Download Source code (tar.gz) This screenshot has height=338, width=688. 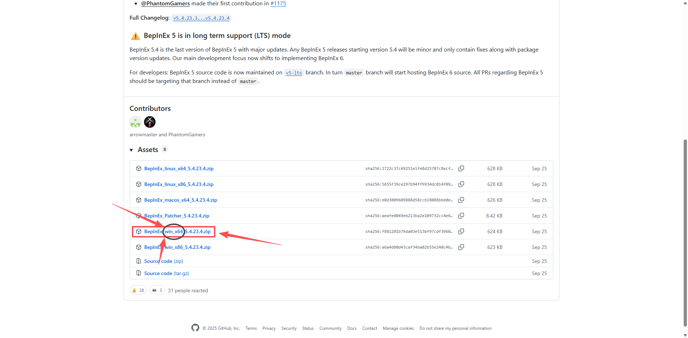pyautogui.click(x=166, y=273)
